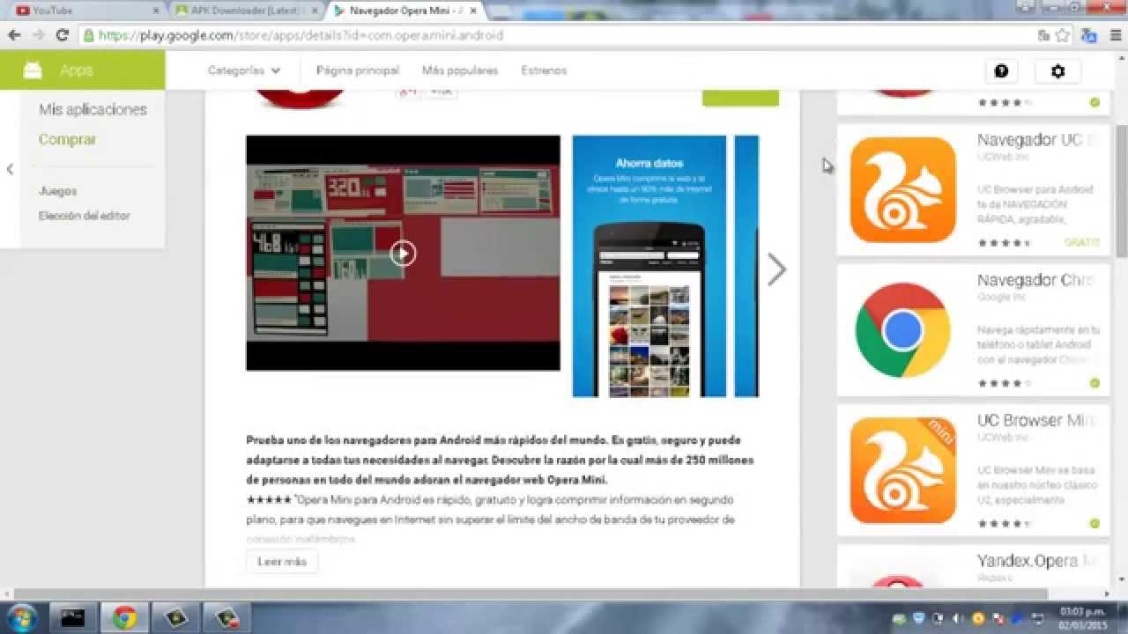
Task: Open the Chrome hamburger menu
Action: (x=1115, y=35)
